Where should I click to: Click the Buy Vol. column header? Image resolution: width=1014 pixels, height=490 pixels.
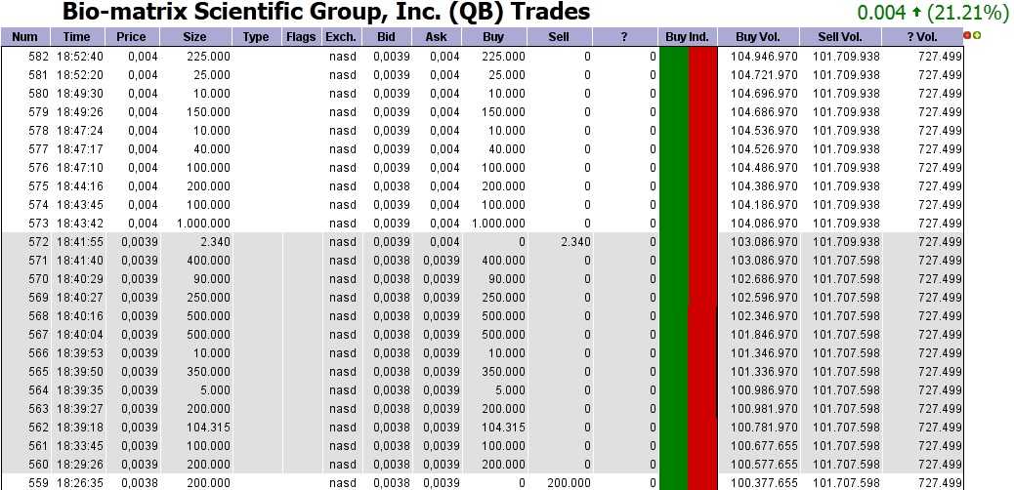pos(758,37)
